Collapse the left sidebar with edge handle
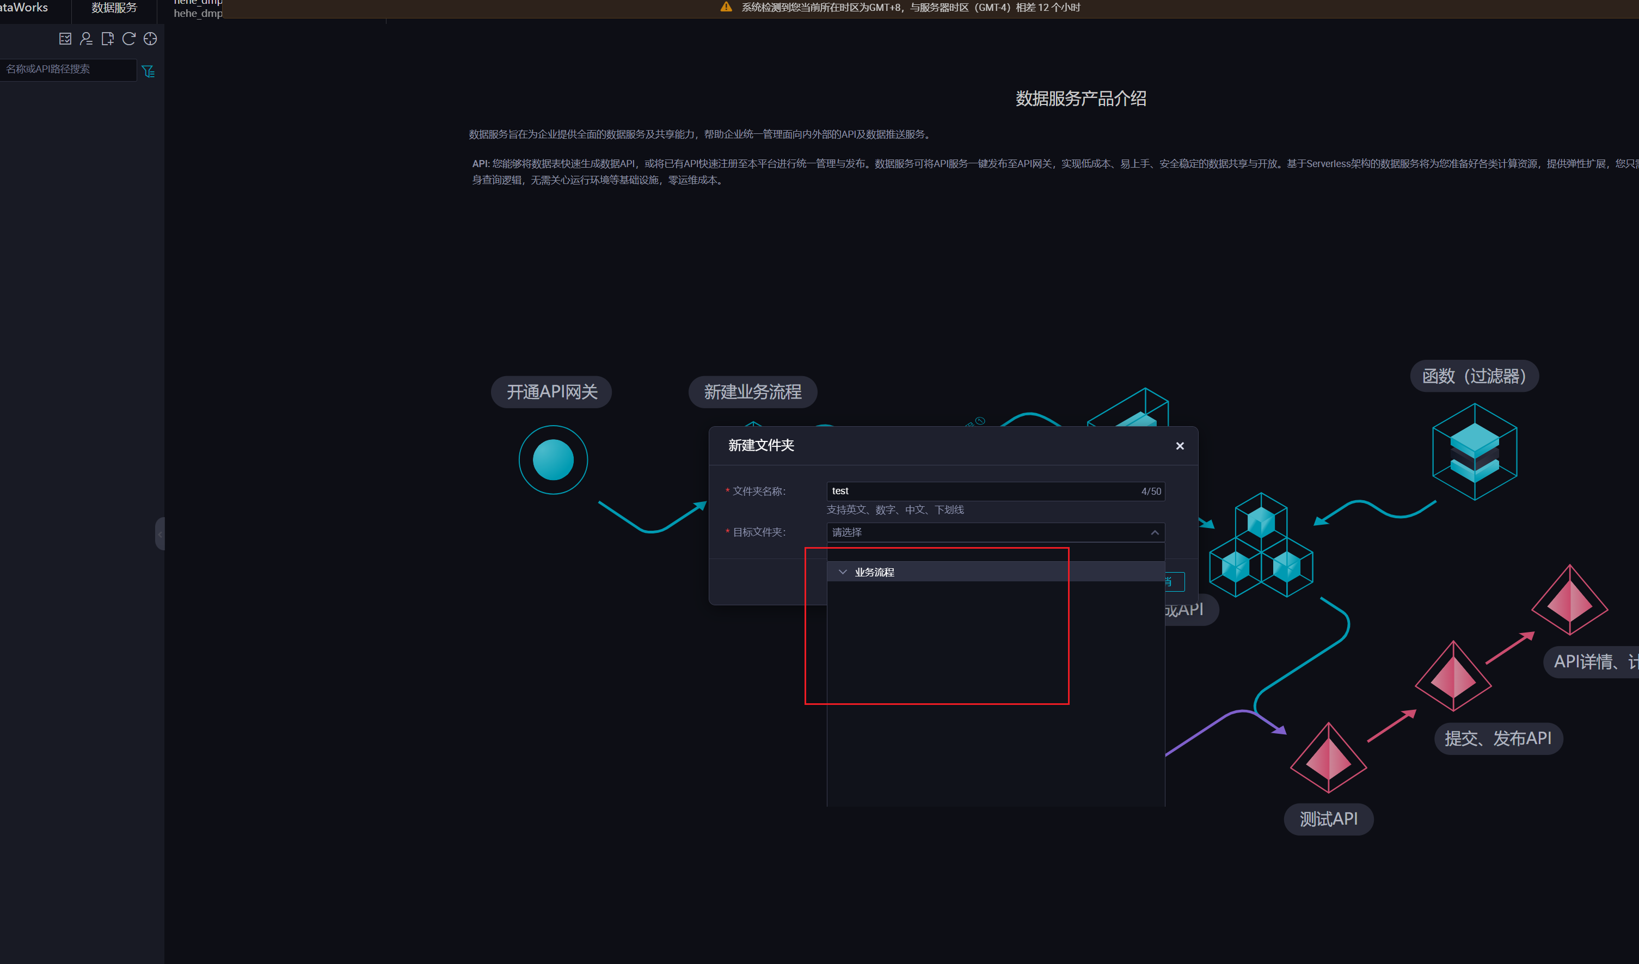This screenshot has width=1639, height=964. (x=160, y=534)
